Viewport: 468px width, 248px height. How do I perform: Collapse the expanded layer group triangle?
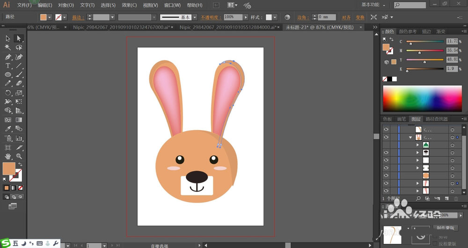coord(410,138)
